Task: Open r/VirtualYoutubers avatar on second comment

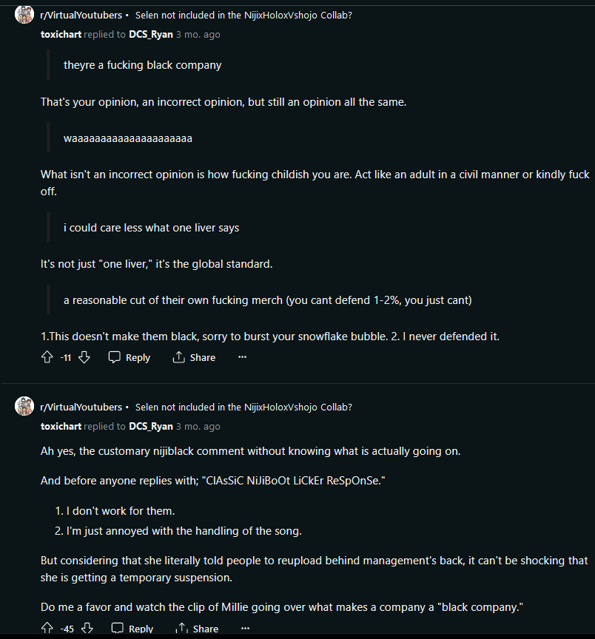Action: click(x=24, y=406)
